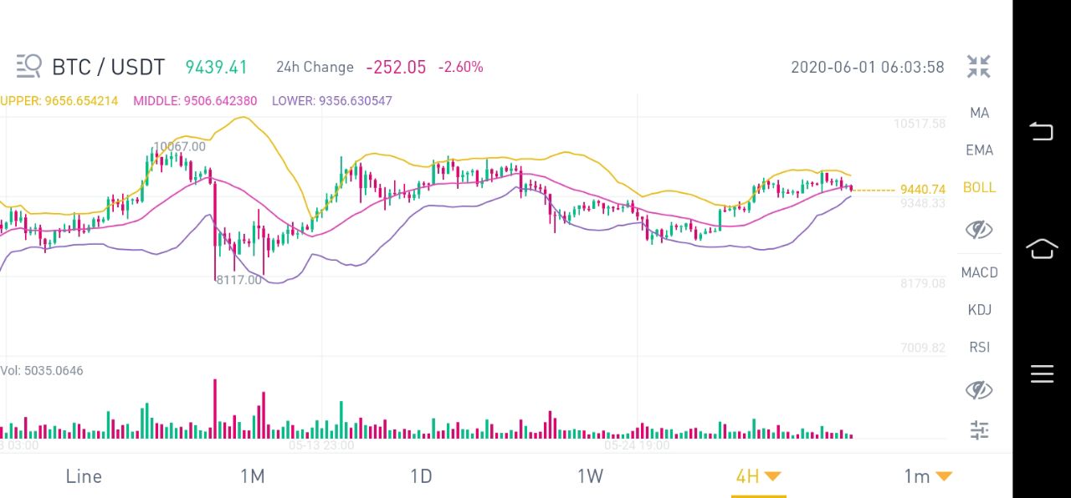Hide main chart indicator with eye icon
Screen dimensions: 1071x498
(x=979, y=229)
